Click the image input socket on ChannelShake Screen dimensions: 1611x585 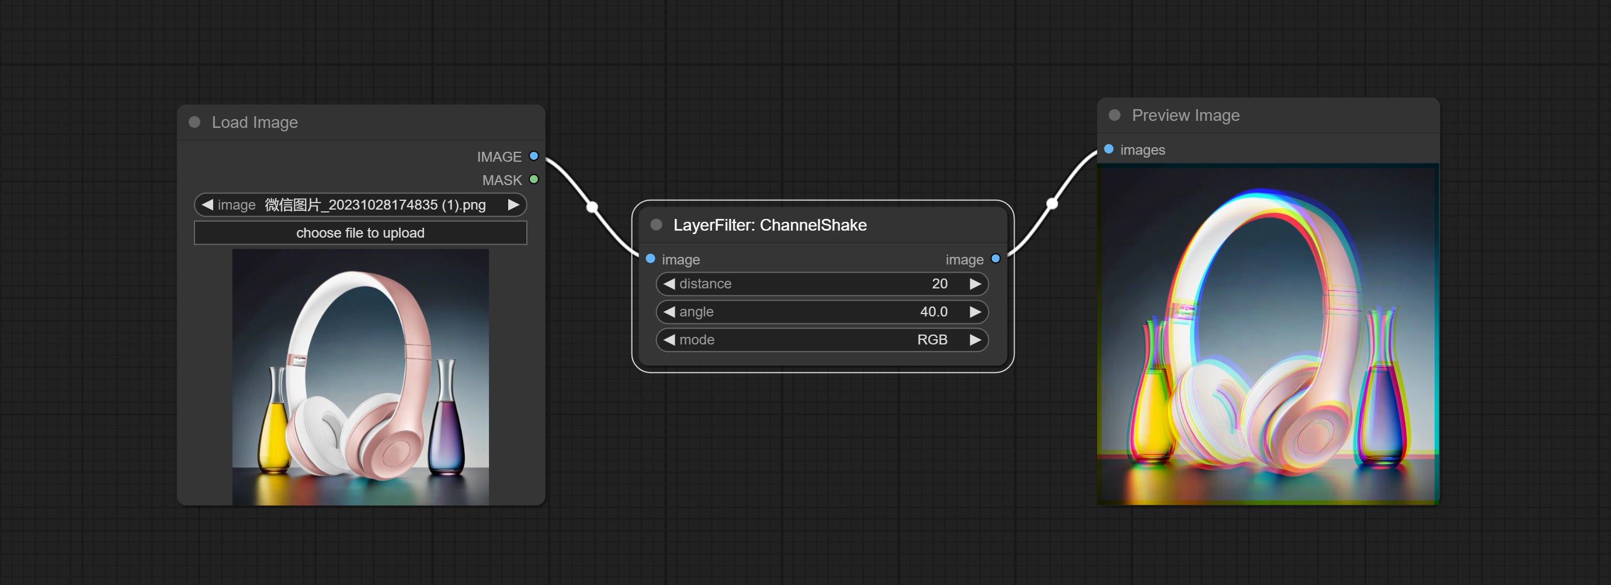[x=650, y=259]
